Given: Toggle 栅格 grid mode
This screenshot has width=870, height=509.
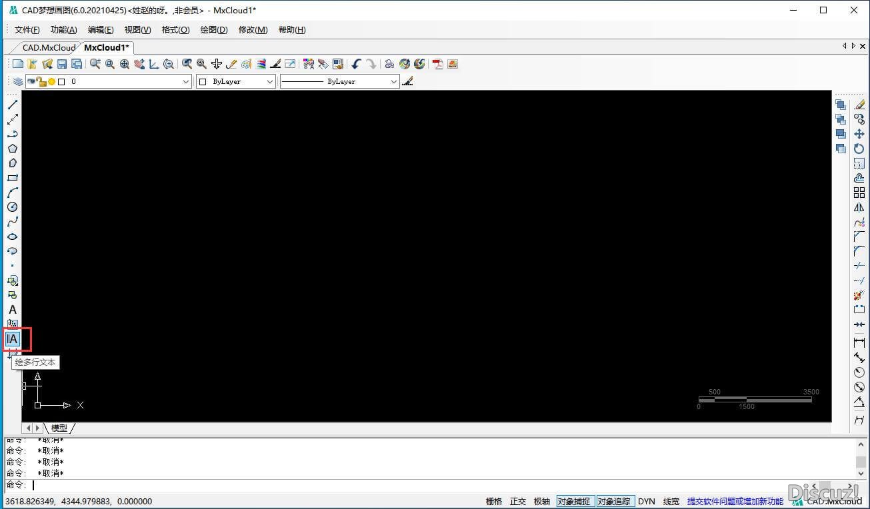Looking at the screenshot, I should click(494, 501).
